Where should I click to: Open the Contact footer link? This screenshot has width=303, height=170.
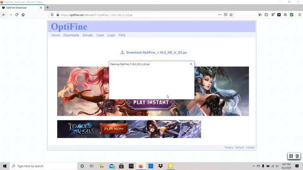(x=250, y=147)
